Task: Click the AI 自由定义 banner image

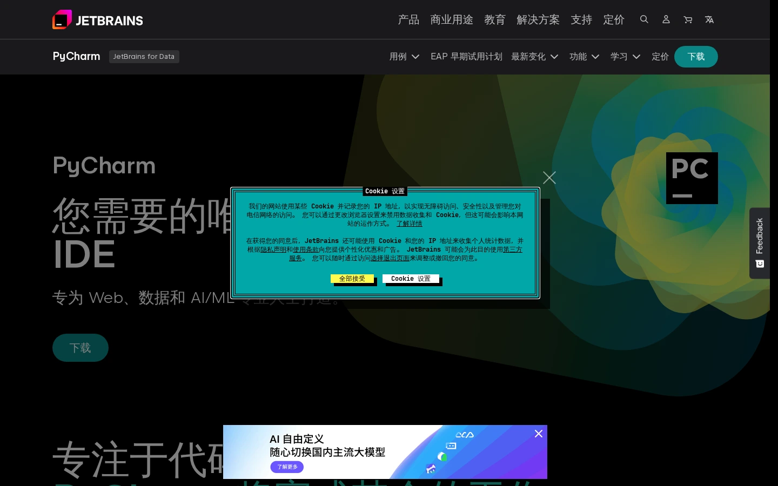Action: point(385,452)
